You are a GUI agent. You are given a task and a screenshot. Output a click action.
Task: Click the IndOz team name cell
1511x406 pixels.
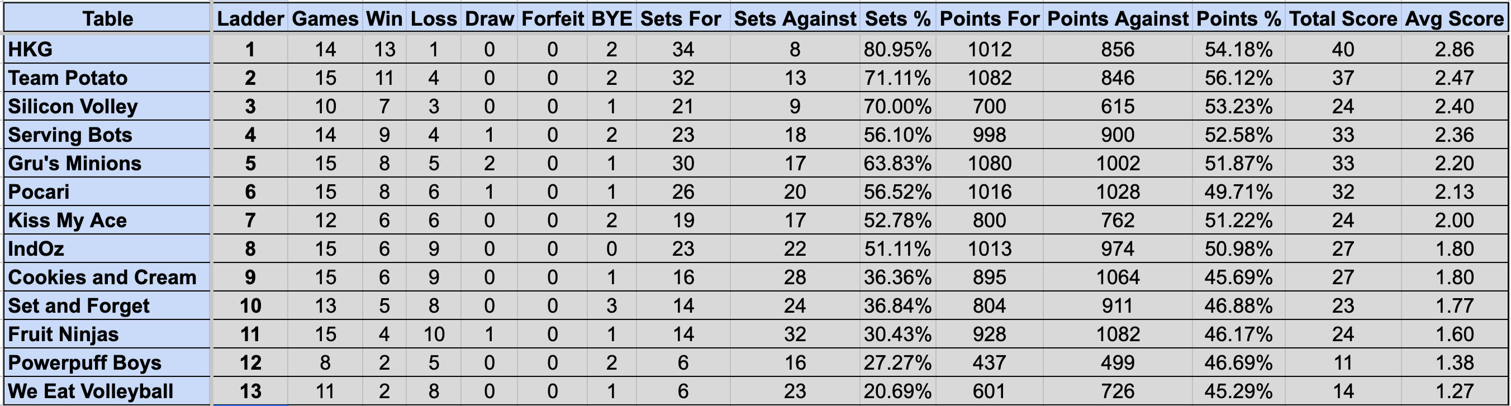pos(107,249)
